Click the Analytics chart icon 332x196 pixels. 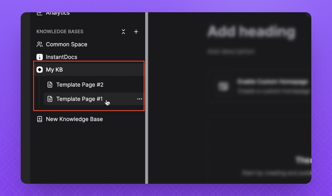[x=40, y=13]
